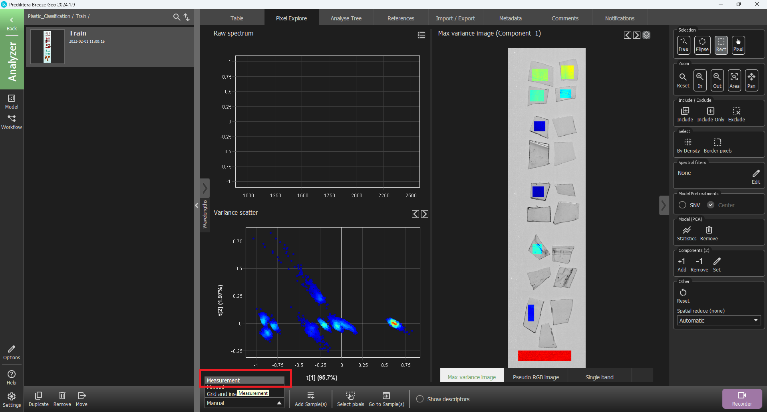
Task: Switch to the Analyse Tree tab
Action: (346, 18)
